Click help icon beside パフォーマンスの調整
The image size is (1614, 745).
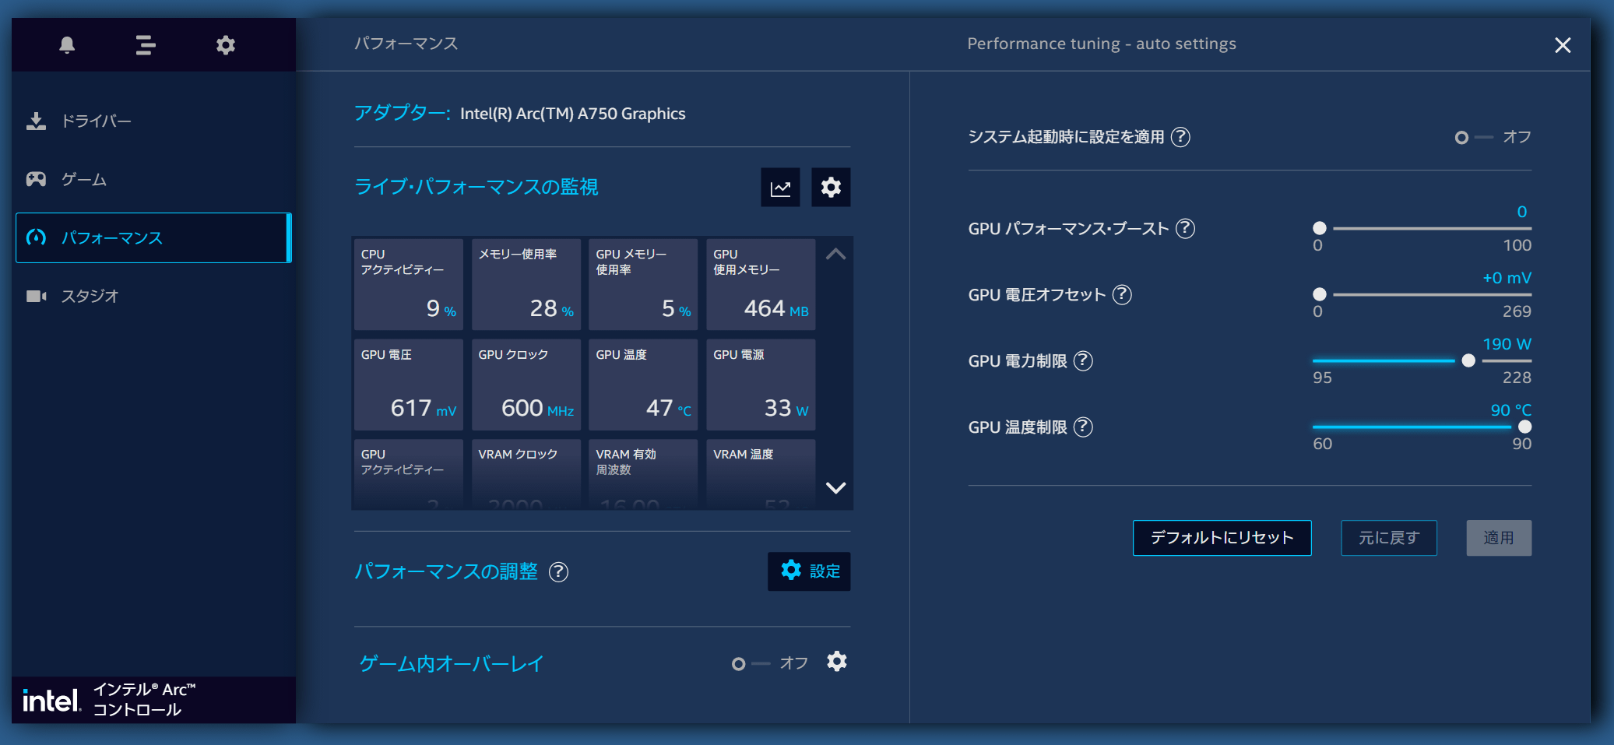(558, 572)
